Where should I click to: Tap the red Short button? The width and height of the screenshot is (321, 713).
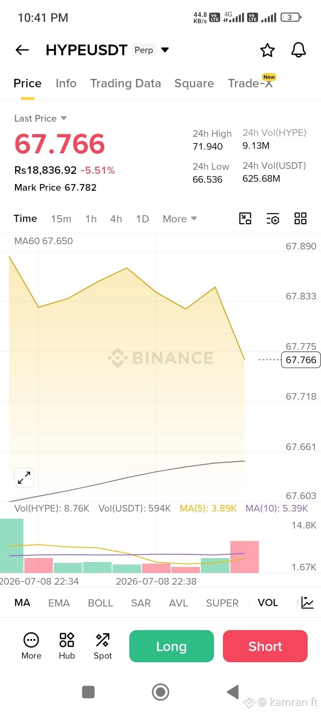coord(265,646)
